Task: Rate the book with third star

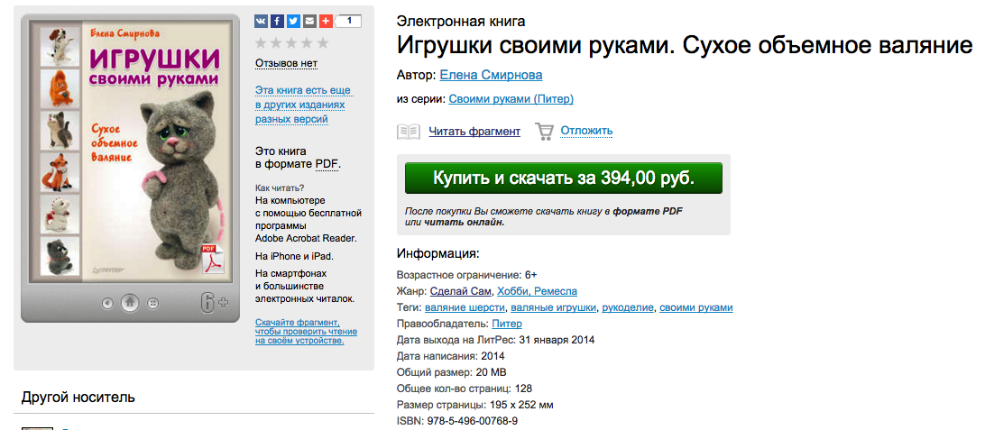Action: (292, 42)
